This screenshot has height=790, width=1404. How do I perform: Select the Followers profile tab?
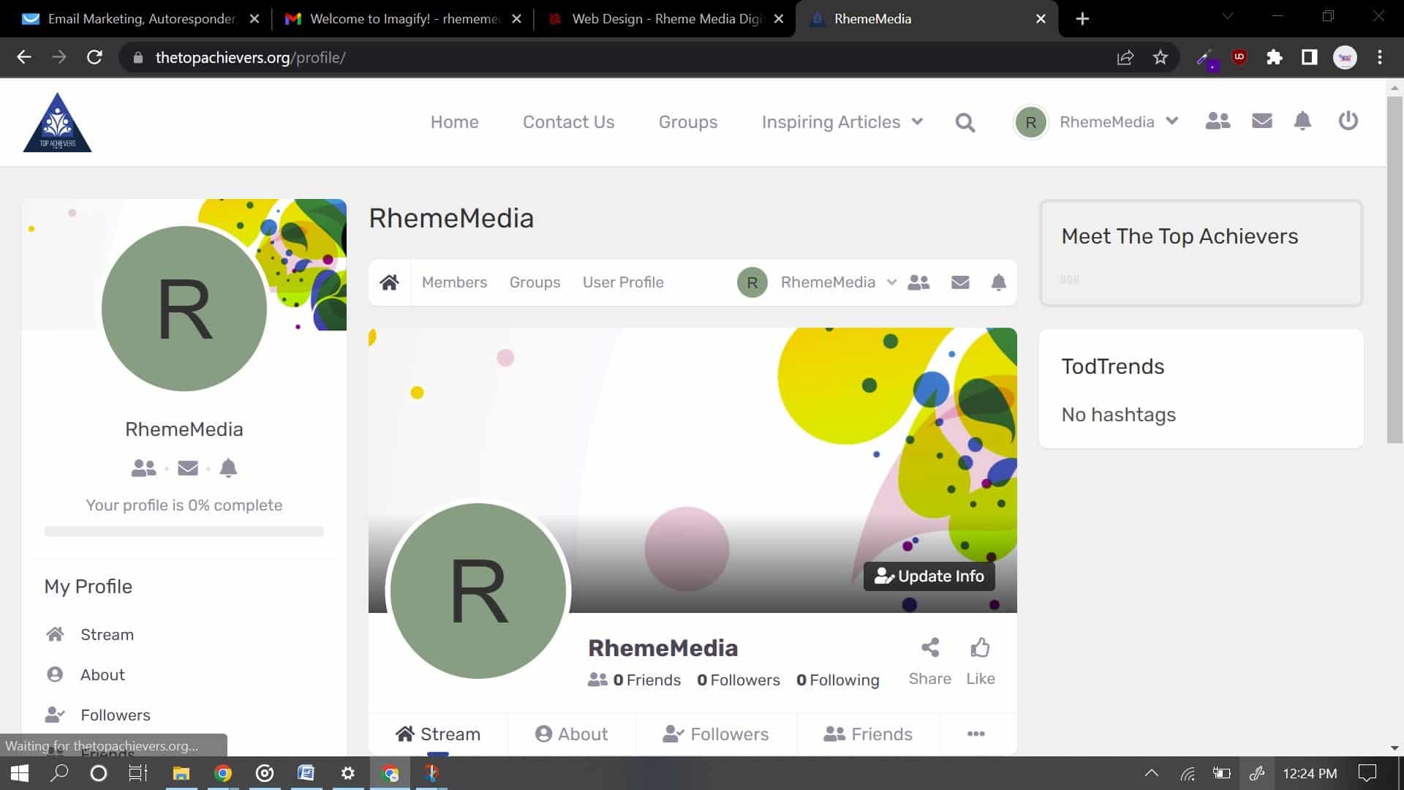716,734
